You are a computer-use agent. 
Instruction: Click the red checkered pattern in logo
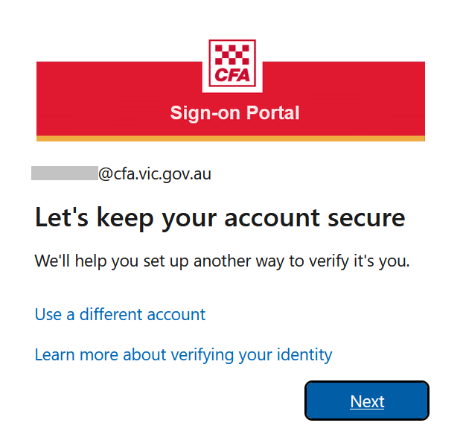tap(232, 54)
